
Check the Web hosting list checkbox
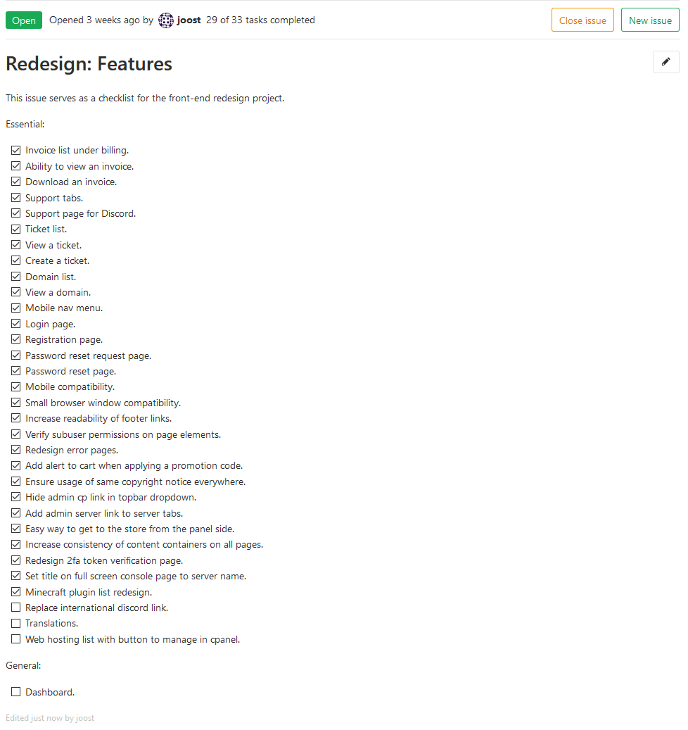[16, 639]
